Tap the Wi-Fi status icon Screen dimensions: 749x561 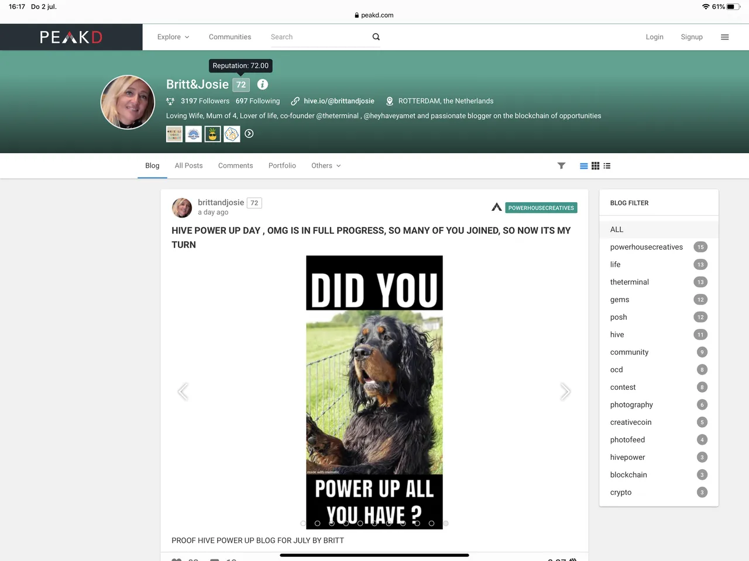click(706, 6)
